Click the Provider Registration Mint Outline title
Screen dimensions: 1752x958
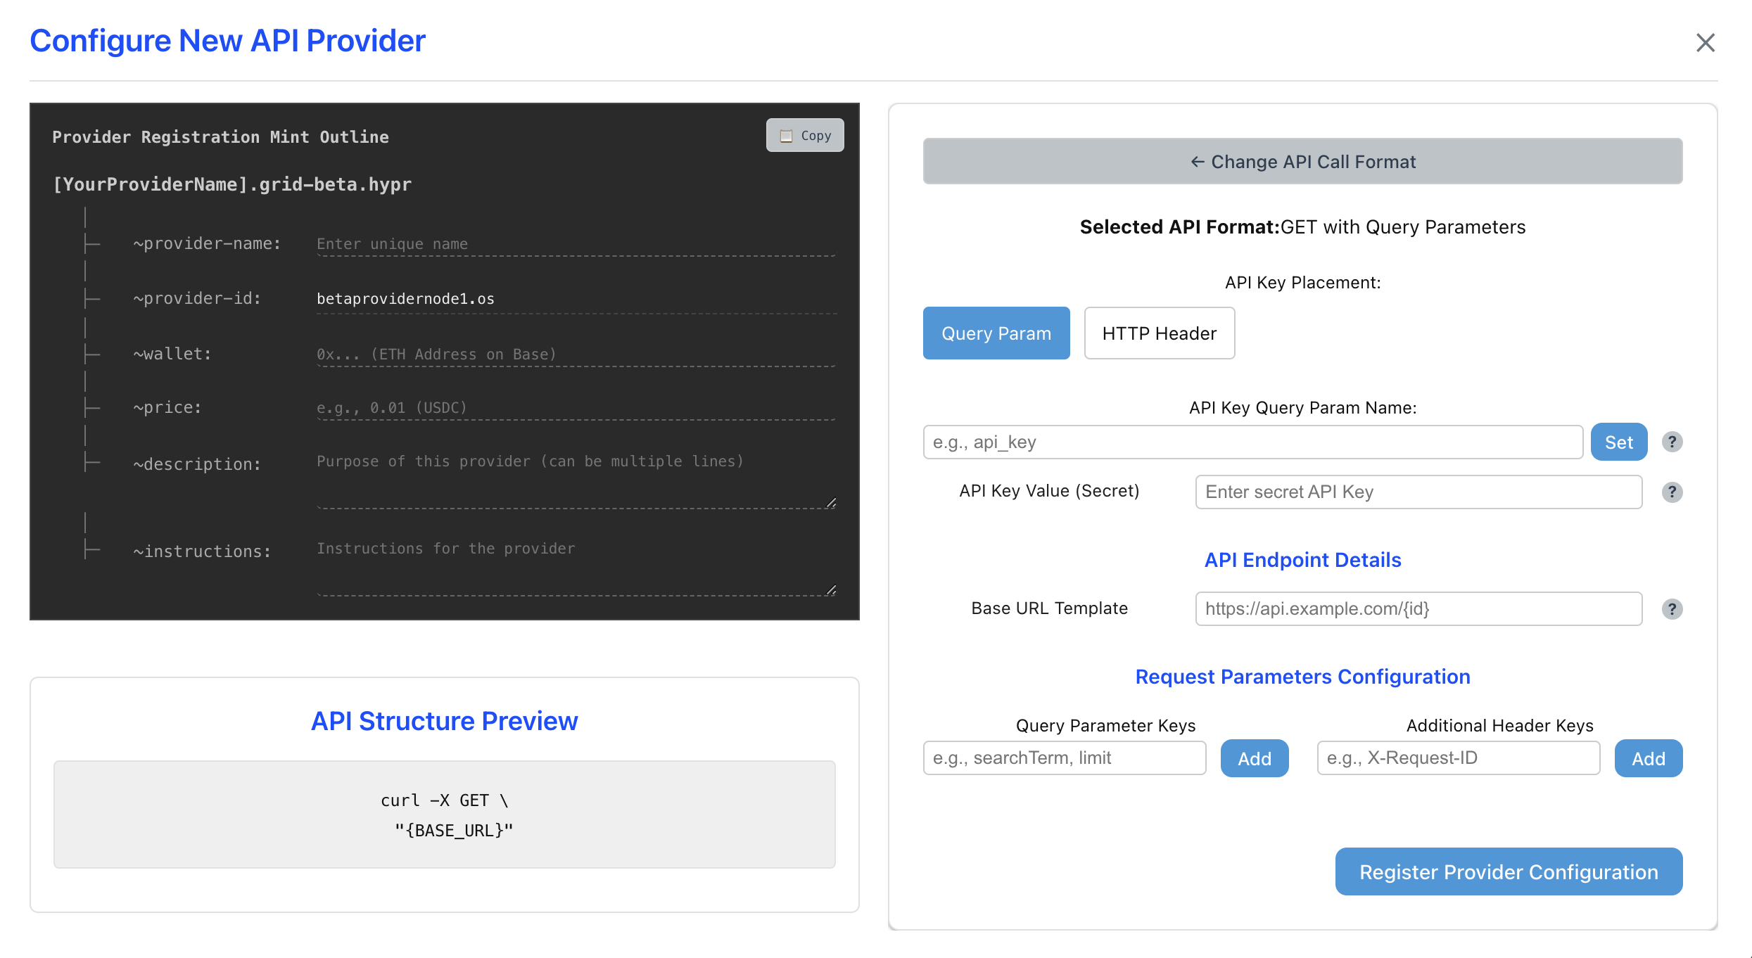[x=220, y=137]
